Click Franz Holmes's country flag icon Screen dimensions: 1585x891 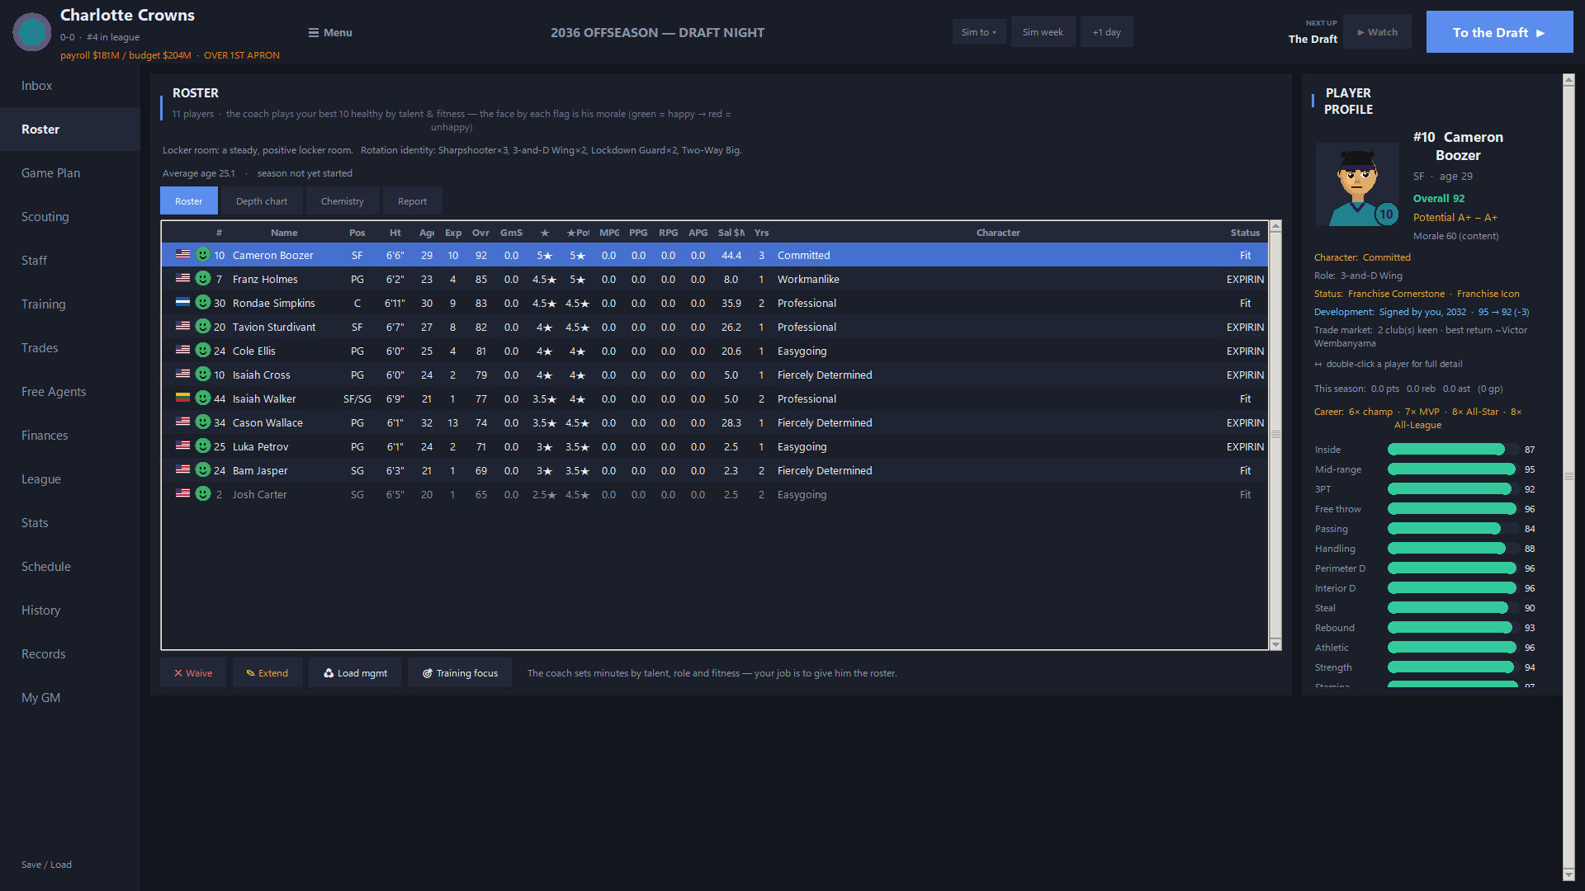coord(183,279)
